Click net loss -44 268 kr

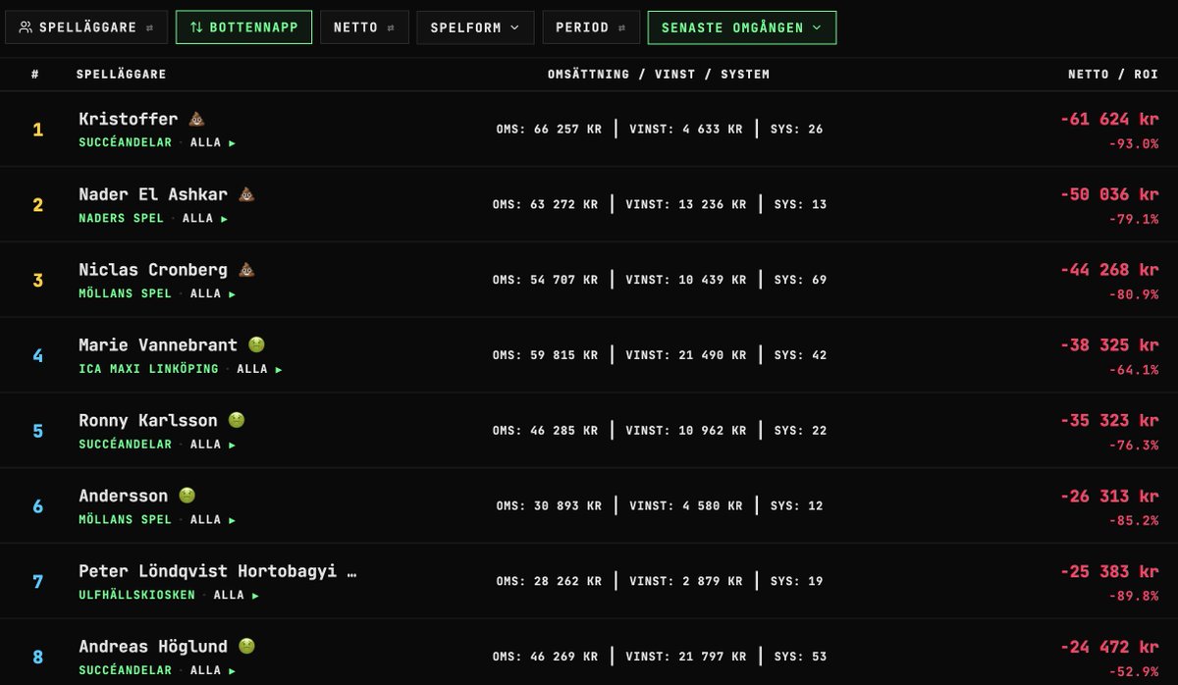(1109, 270)
